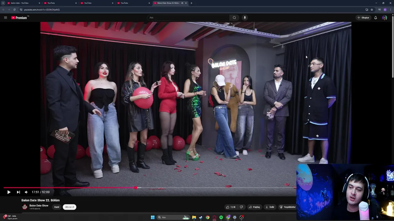Play the paused video
This screenshot has width=394, height=221.
point(9,192)
